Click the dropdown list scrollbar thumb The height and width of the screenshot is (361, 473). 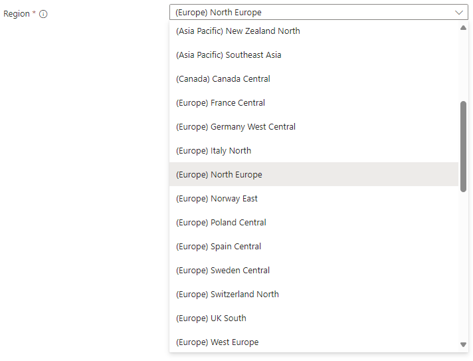(463, 147)
